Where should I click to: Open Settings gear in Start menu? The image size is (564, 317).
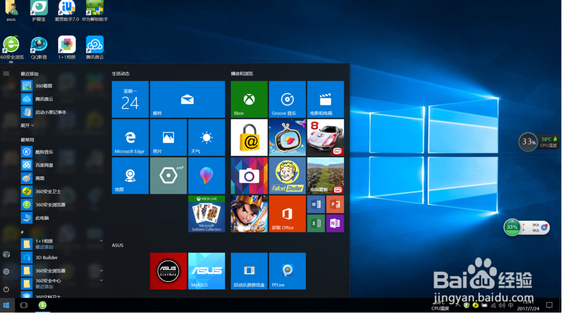(6, 272)
